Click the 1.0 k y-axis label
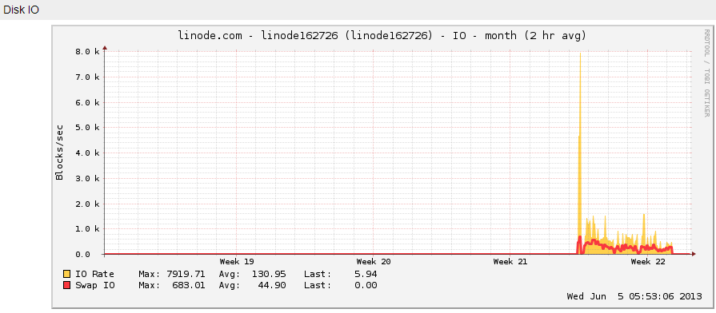 click(87, 228)
